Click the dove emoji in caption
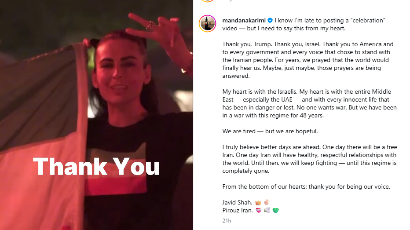410x230 pixels. 267,210
